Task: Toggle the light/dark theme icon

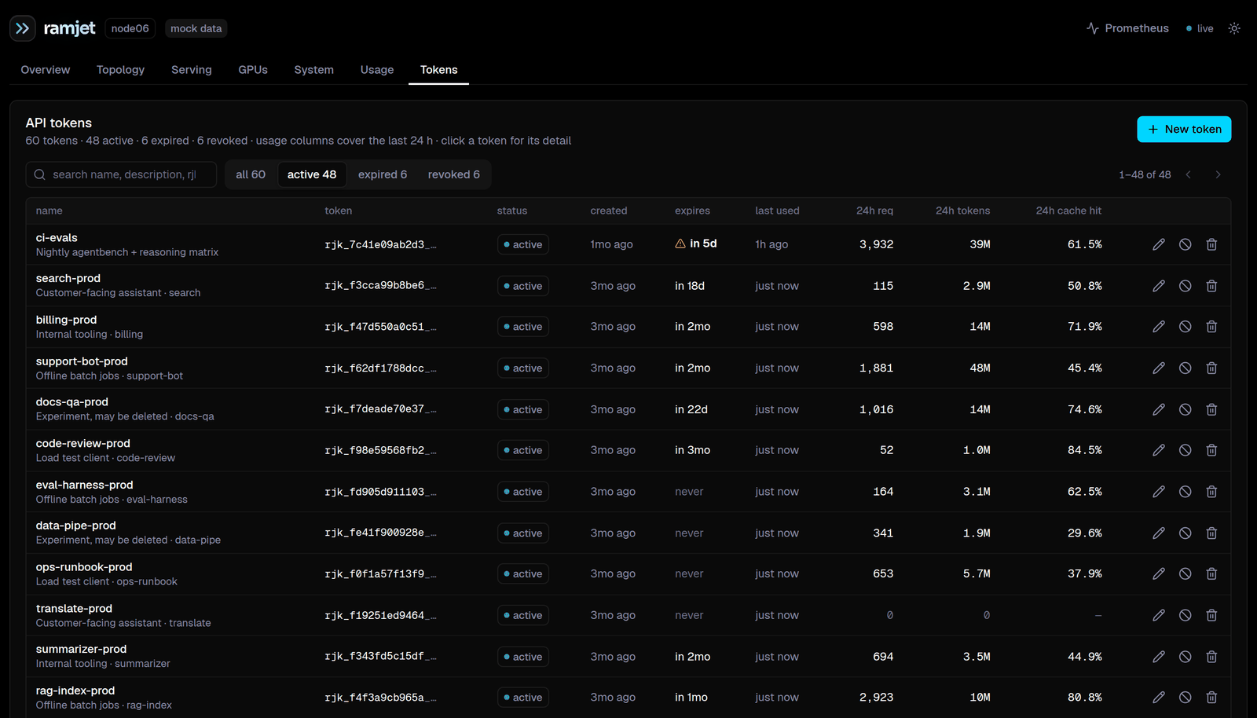Action: (1234, 28)
